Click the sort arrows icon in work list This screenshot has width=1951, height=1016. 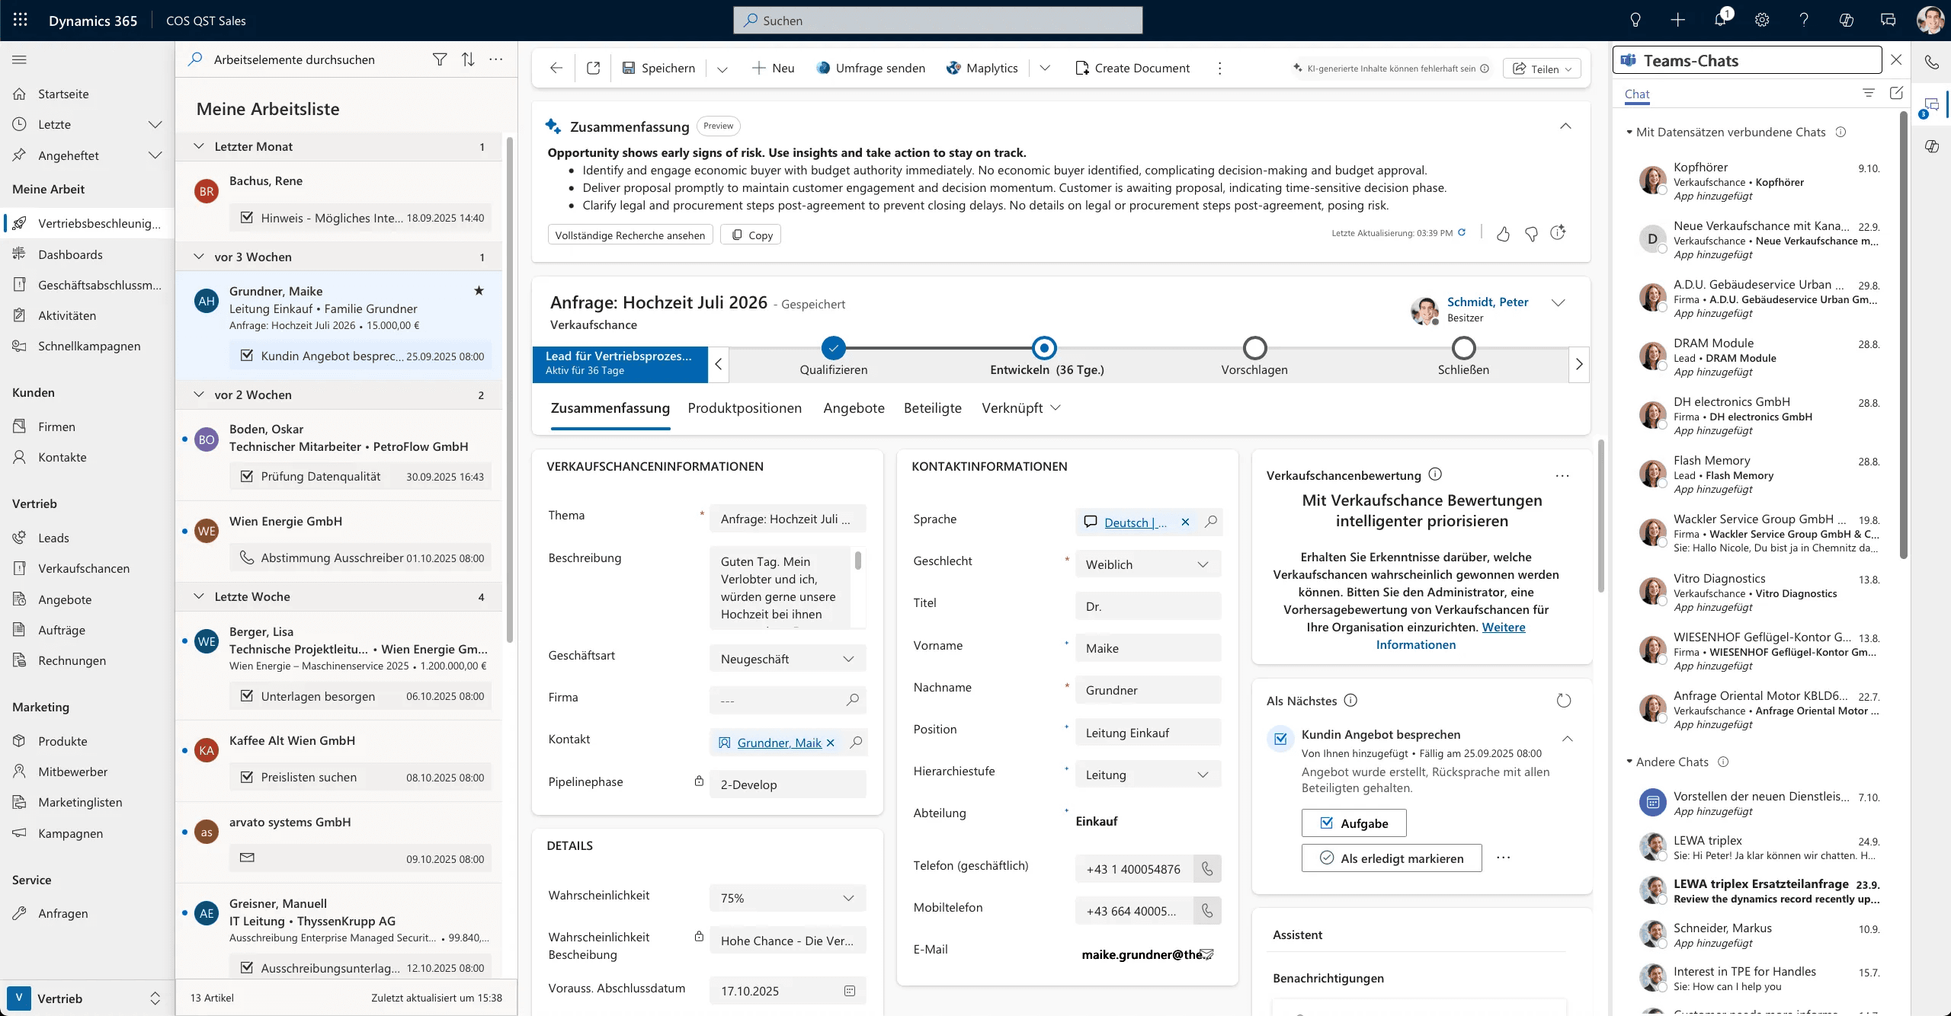[468, 59]
